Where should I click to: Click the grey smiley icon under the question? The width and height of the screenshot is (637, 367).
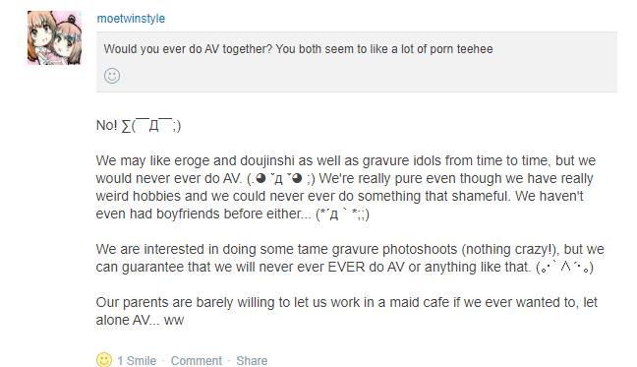point(112,76)
